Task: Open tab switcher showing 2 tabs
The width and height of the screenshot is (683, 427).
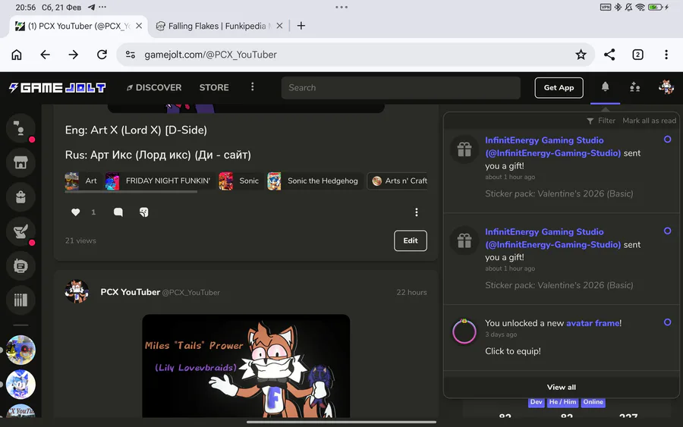Action: pyautogui.click(x=637, y=55)
